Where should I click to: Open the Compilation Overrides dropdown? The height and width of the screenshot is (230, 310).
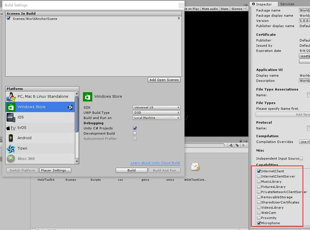(305, 142)
